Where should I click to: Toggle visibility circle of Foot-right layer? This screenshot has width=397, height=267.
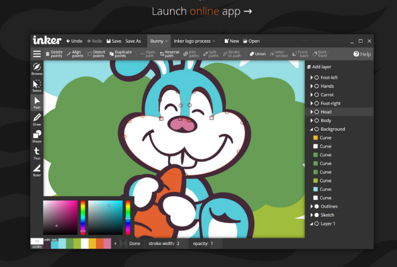[x=316, y=103]
